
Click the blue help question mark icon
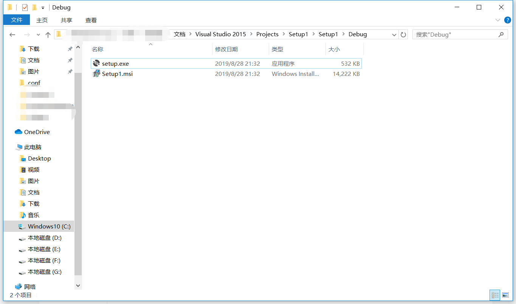point(507,20)
